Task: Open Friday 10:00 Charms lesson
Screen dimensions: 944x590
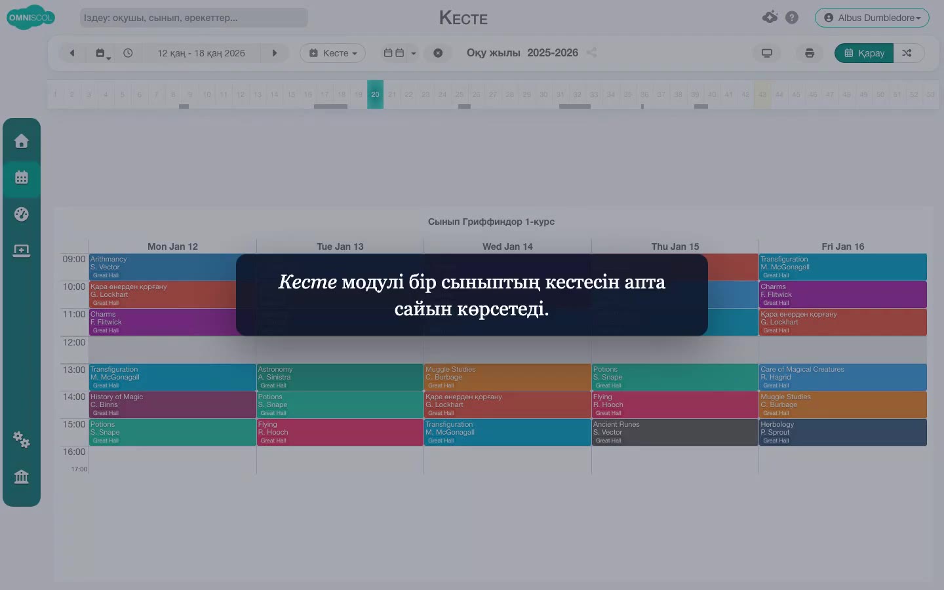Action: tap(843, 294)
